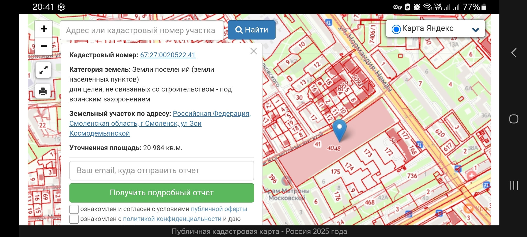This screenshot has height=237, width=527.
Task: Print the map using printer icon
Action: pos(43,91)
